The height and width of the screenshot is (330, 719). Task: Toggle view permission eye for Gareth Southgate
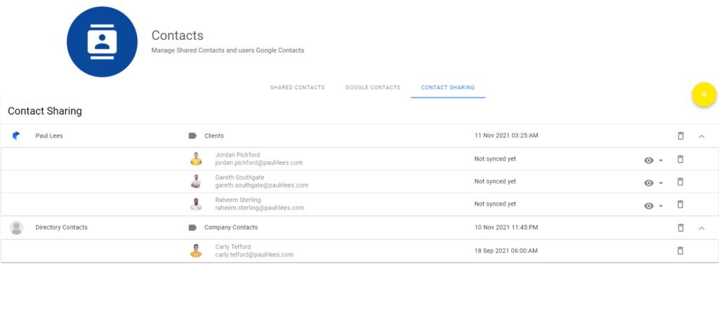coord(648,183)
